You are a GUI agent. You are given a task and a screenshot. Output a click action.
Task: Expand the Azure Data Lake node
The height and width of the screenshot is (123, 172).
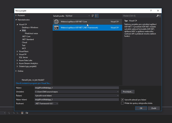tap(17, 61)
